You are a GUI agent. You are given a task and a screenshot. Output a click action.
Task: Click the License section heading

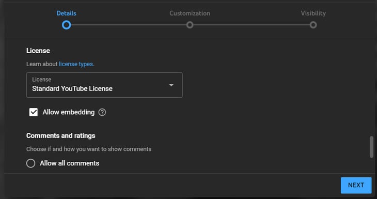38,51
